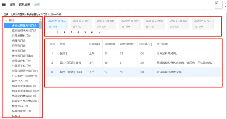Select the 2020-07-26 周日 date card
Viewport: 227px width, 119px height.
[x=105, y=24]
